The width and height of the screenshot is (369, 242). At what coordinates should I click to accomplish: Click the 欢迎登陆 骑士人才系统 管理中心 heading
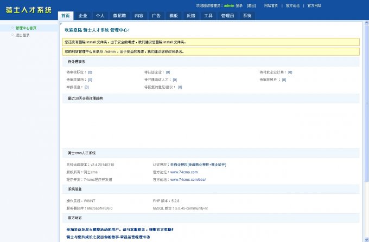[97, 30]
